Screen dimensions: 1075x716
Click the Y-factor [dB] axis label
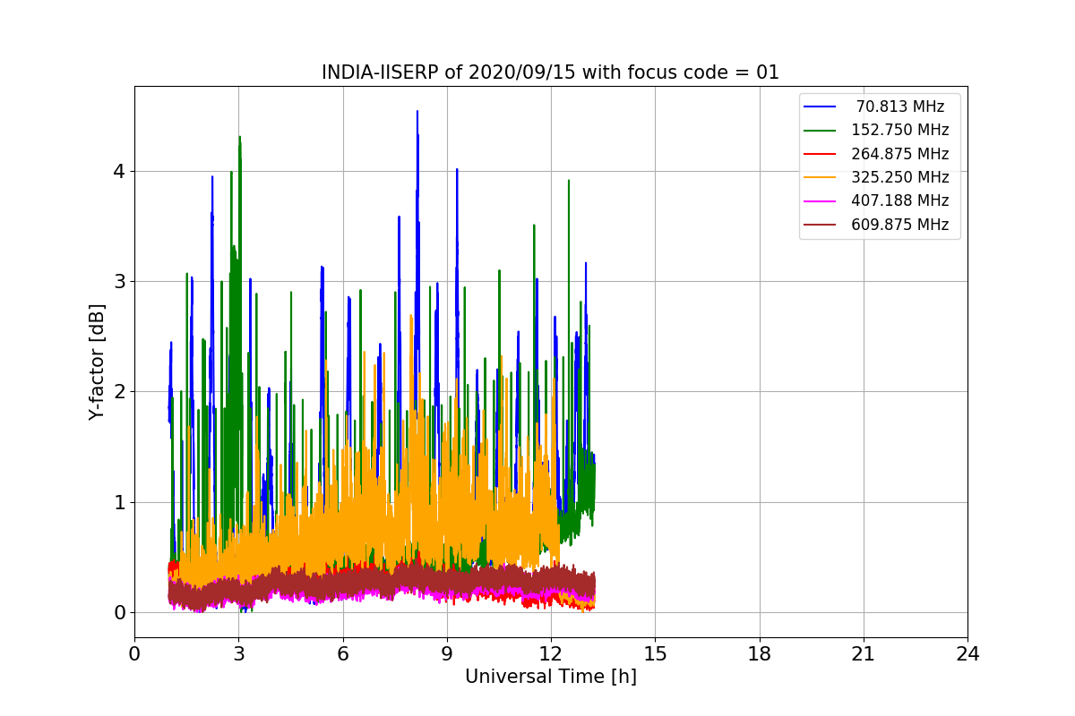click(x=98, y=362)
